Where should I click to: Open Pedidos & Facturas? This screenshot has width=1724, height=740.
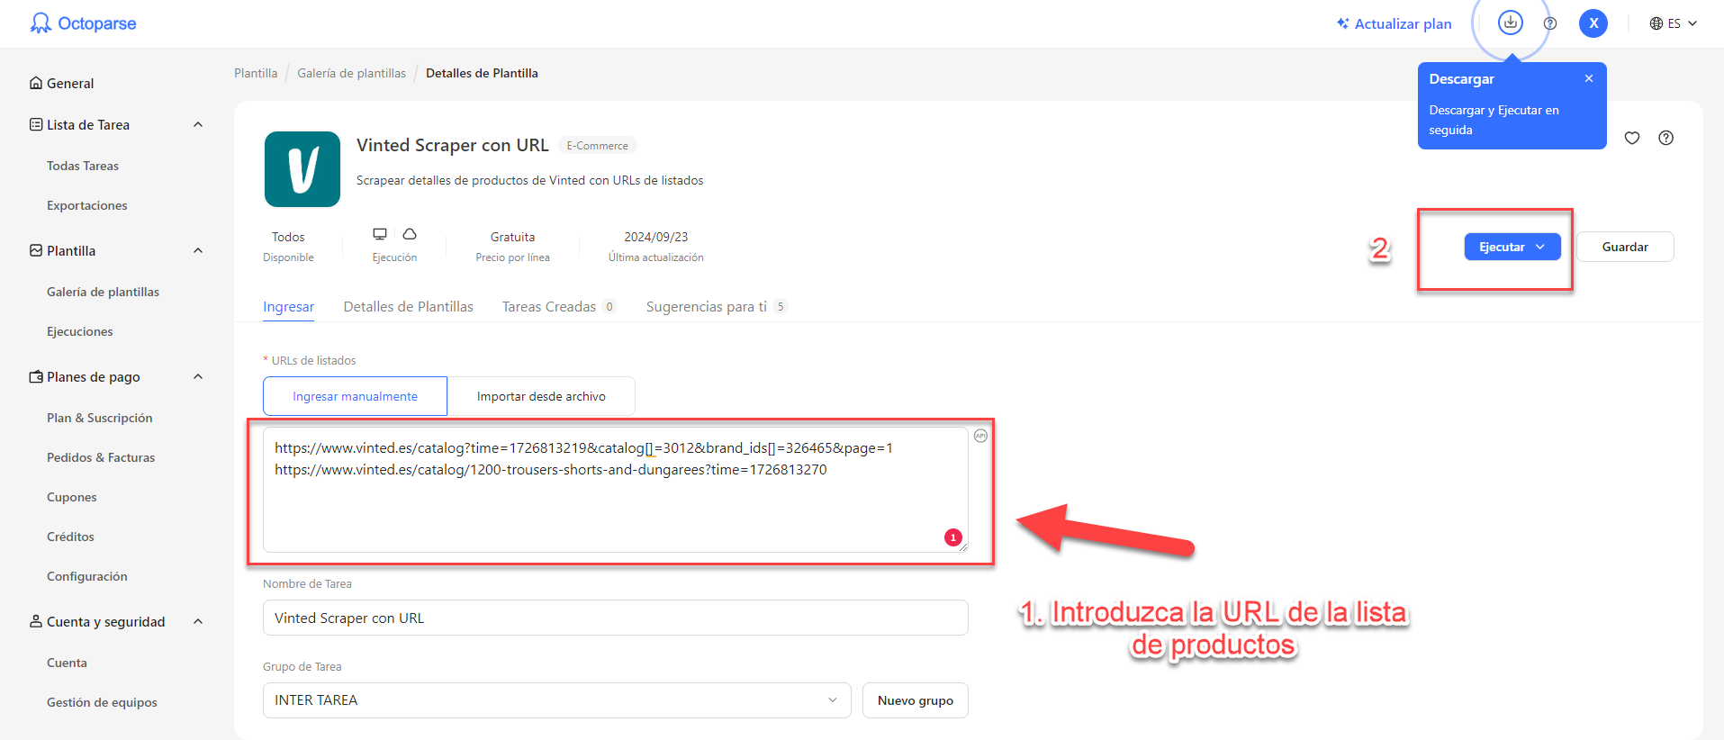tap(101, 457)
